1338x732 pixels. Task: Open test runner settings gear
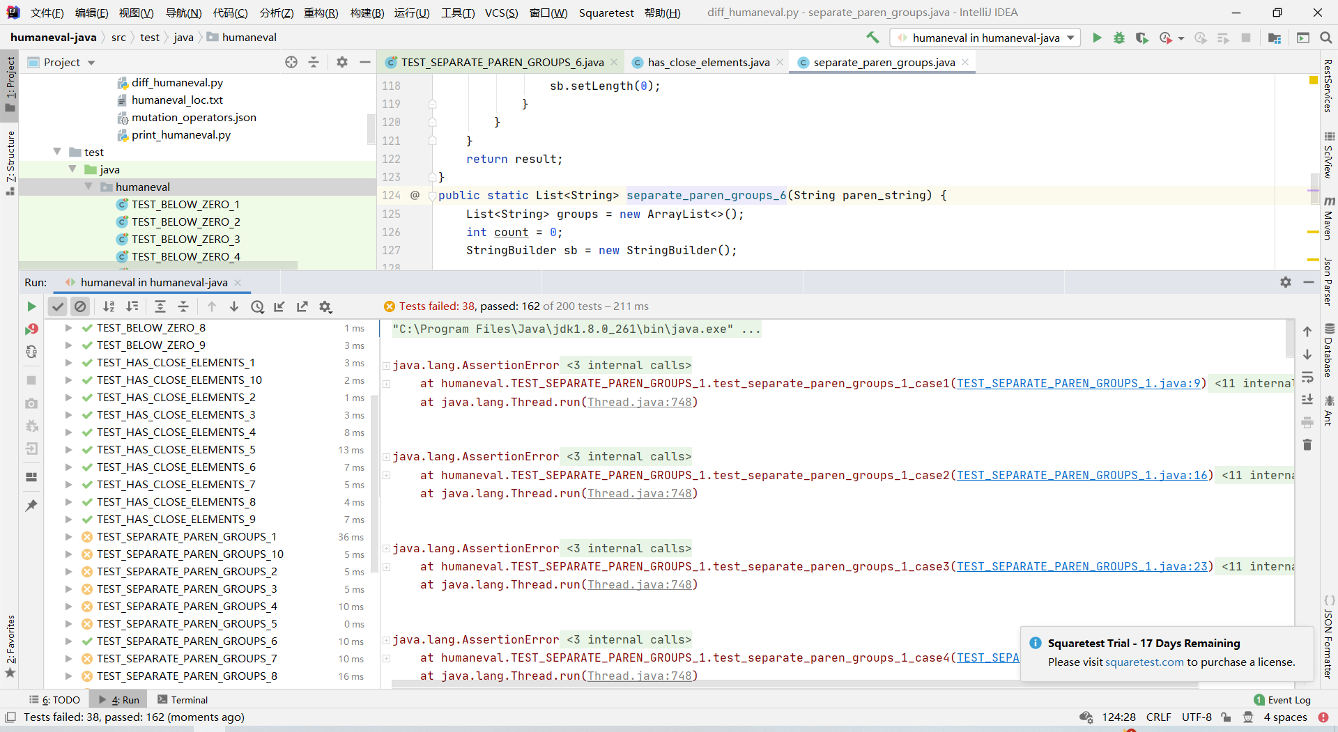tap(325, 306)
